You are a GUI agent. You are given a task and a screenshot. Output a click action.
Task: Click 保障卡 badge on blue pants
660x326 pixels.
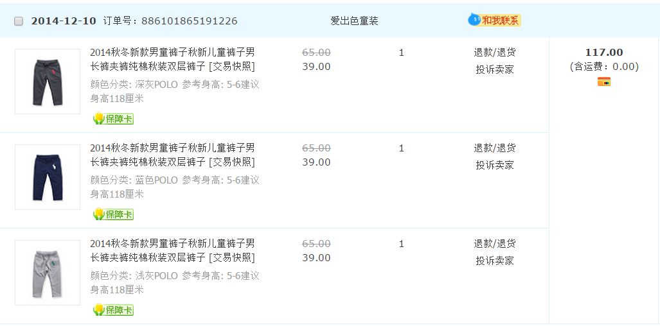click(x=113, y=214)
